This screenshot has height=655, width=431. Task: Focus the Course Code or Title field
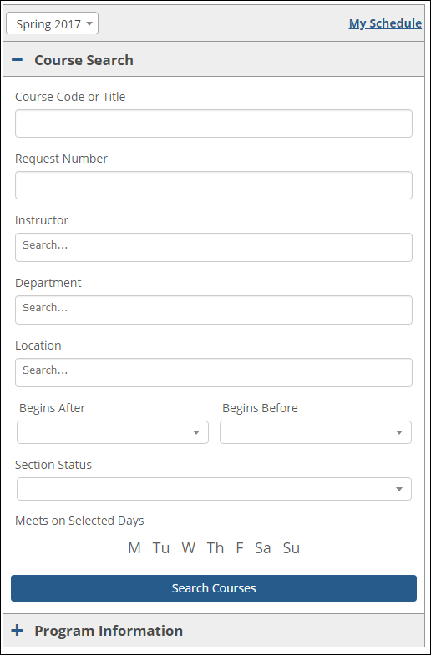coord(214,123)
